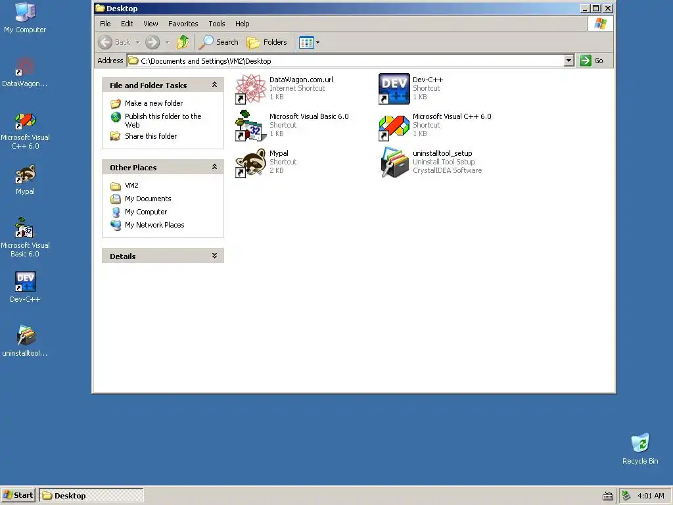Minimize the Desktop Explorer window

click(584, 8)
